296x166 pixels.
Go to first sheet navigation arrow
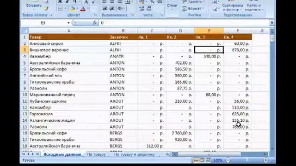click(x=24, y=154)
